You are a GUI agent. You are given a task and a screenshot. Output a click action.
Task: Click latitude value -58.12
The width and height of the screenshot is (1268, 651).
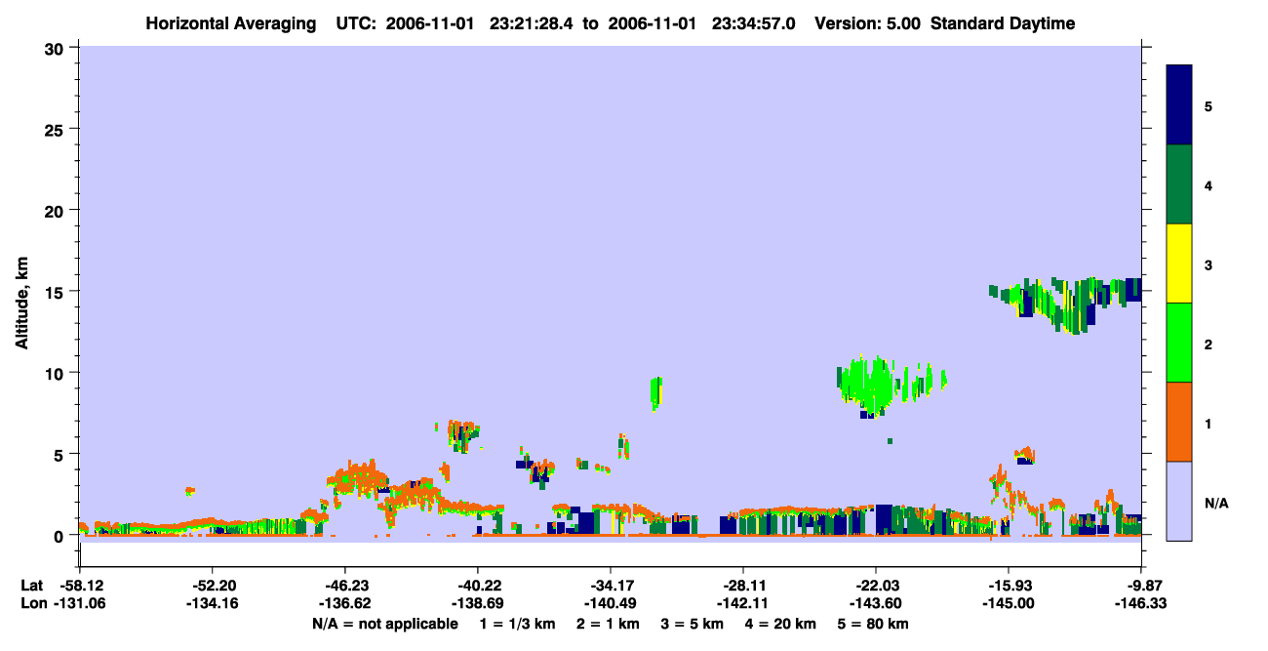80,586
